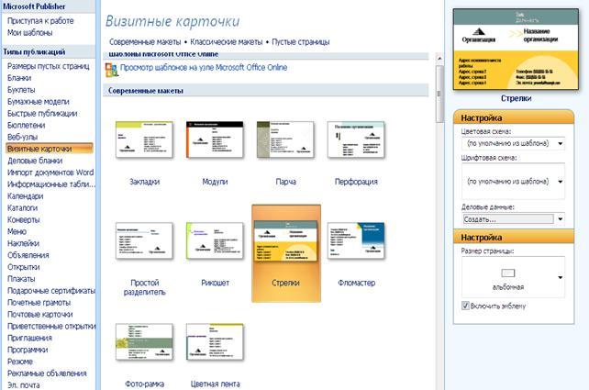The width and height of the screenshot is (589, 390).
Task: Select Приветственные открытки item
Action: pos(51,326)
